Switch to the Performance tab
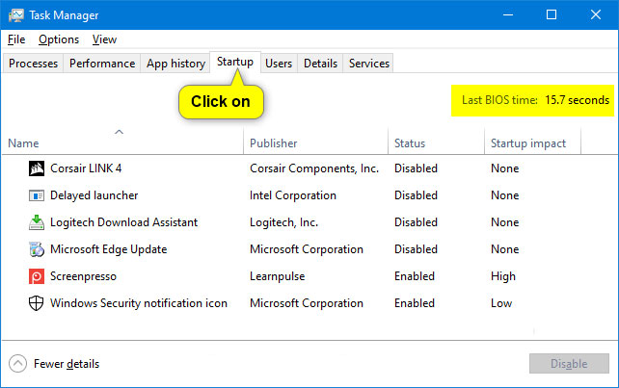 (x=102, y=64)
